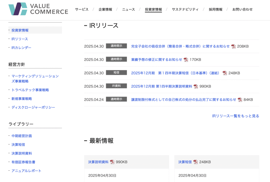
Task: Click the ライブラリー sidebar heading
Action: click(21, 124)
